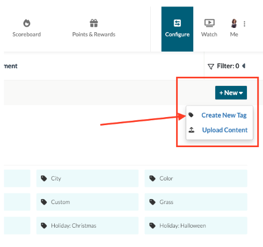This screenshot has width=263, height=247.
Task: Go to the Points & Rewards tab label
Action: pyautogui.click(x=94, y=34)
